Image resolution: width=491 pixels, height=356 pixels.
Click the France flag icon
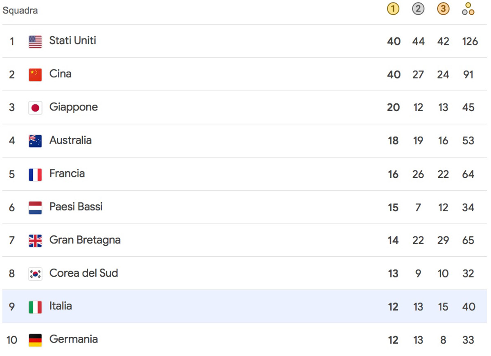[35, 174]
